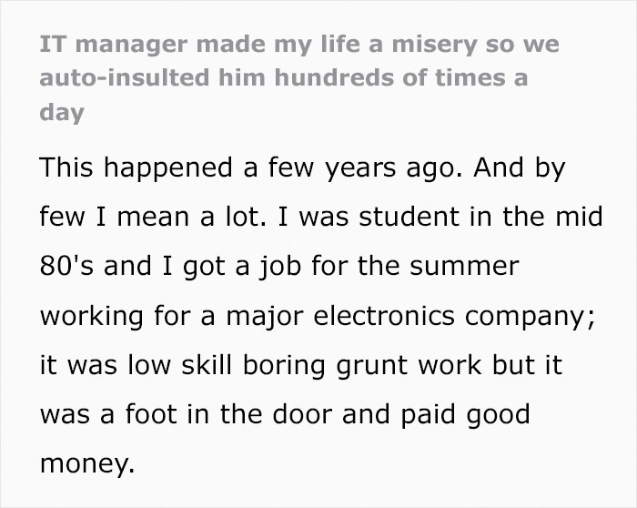The height and width of the screenshot is (508, 637).
Task: Click the word 'day' ending the title
Action: click(62, 113)
